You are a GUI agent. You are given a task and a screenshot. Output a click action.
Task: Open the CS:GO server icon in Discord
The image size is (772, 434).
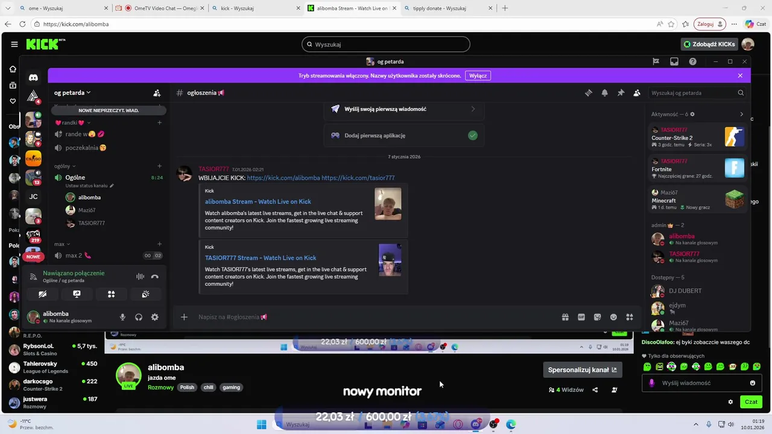[x=33, y=159]
